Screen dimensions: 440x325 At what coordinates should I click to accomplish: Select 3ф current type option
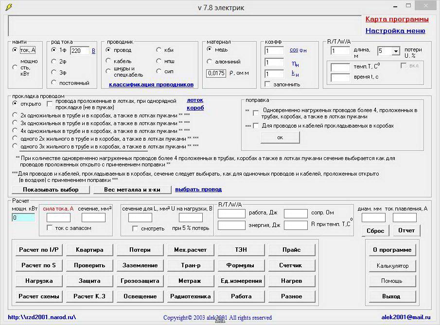pyautogui.click(x=54, y=72)
